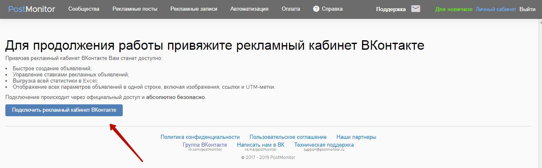
Task: Click the page heading about рекламный кабинет
Action: [x=215, y=45]
